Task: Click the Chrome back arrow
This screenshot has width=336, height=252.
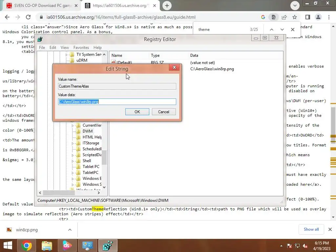Action: coord(7,17)
